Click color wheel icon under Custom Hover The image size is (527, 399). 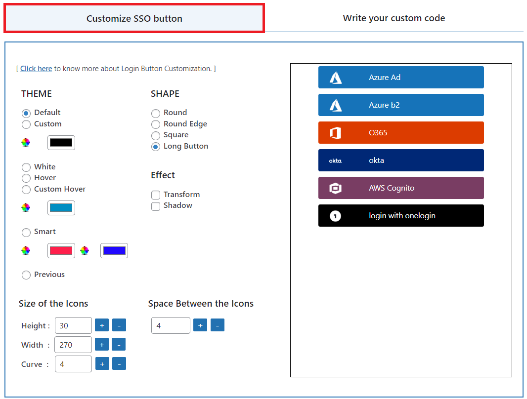pyautogui.click(x=26, y=207)
